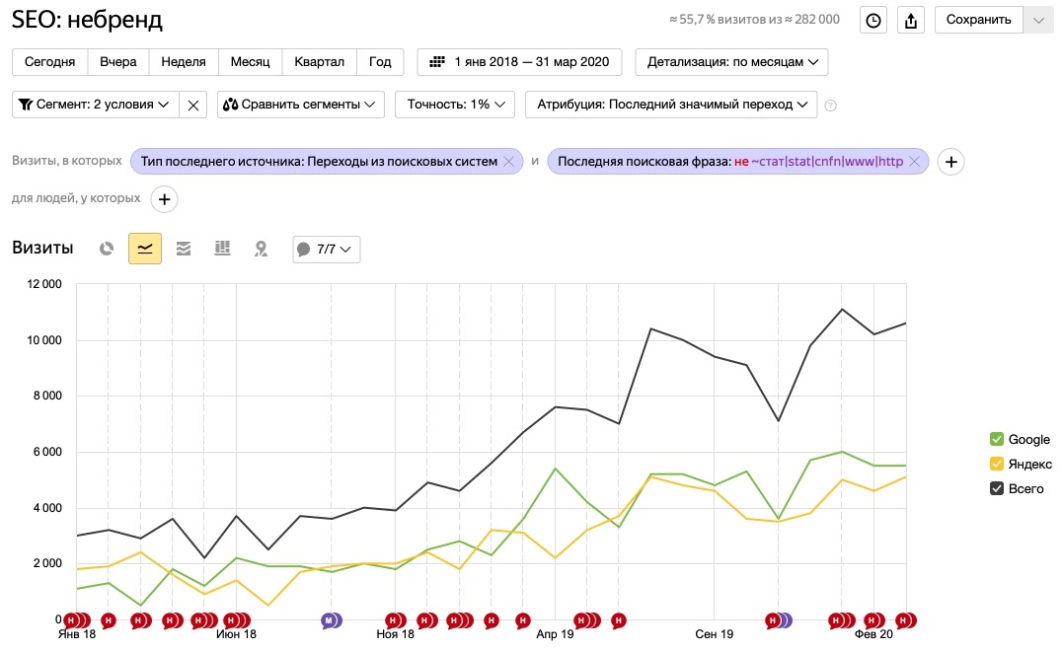Switch to pie chart view
Viewport: 1062px width, 652px height.
107,250
